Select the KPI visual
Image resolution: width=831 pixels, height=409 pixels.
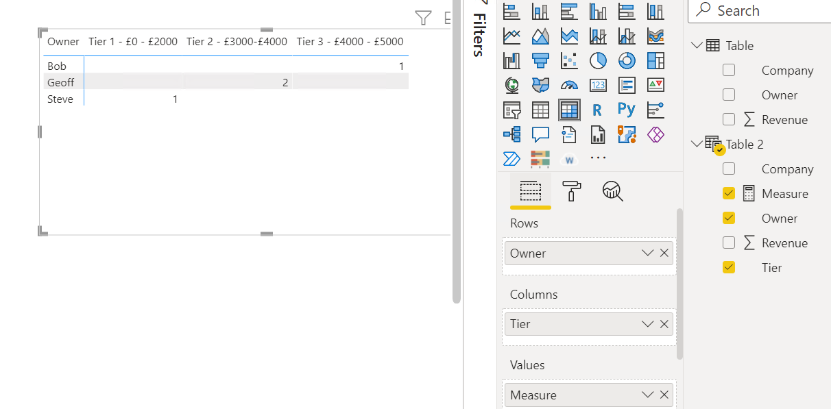655,85
